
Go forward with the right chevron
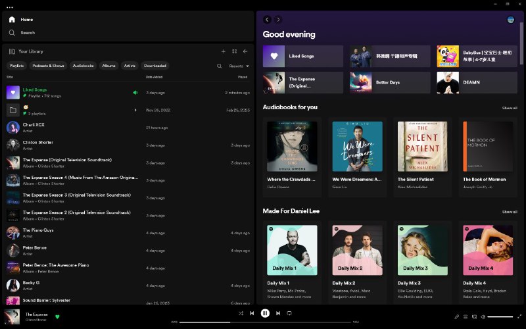click(278, 20)
